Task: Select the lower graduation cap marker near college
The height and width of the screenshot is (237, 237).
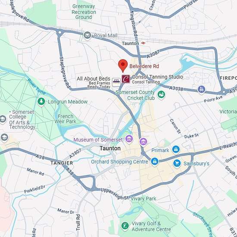Action: click(4, 138)
